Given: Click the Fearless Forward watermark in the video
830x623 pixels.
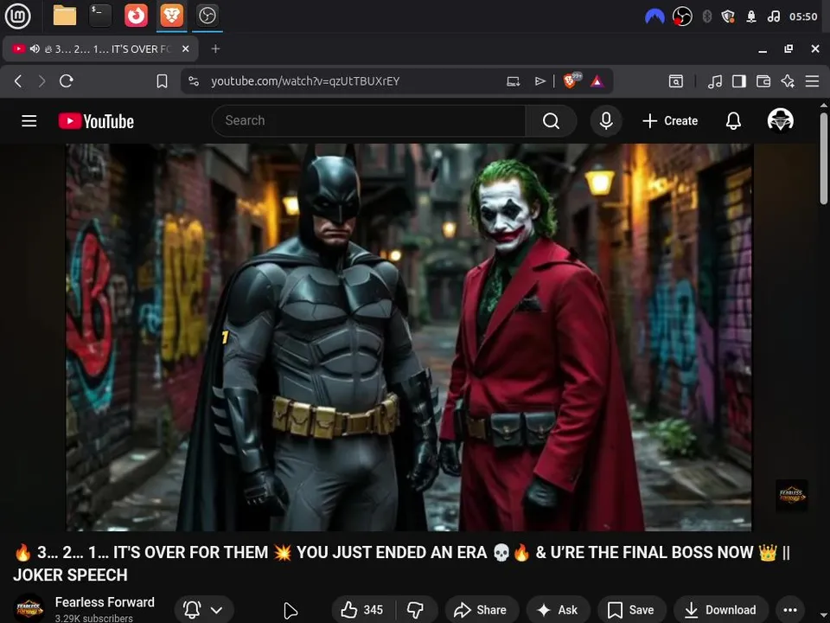Looking at the screenshot, I should (x=791, y=496).
